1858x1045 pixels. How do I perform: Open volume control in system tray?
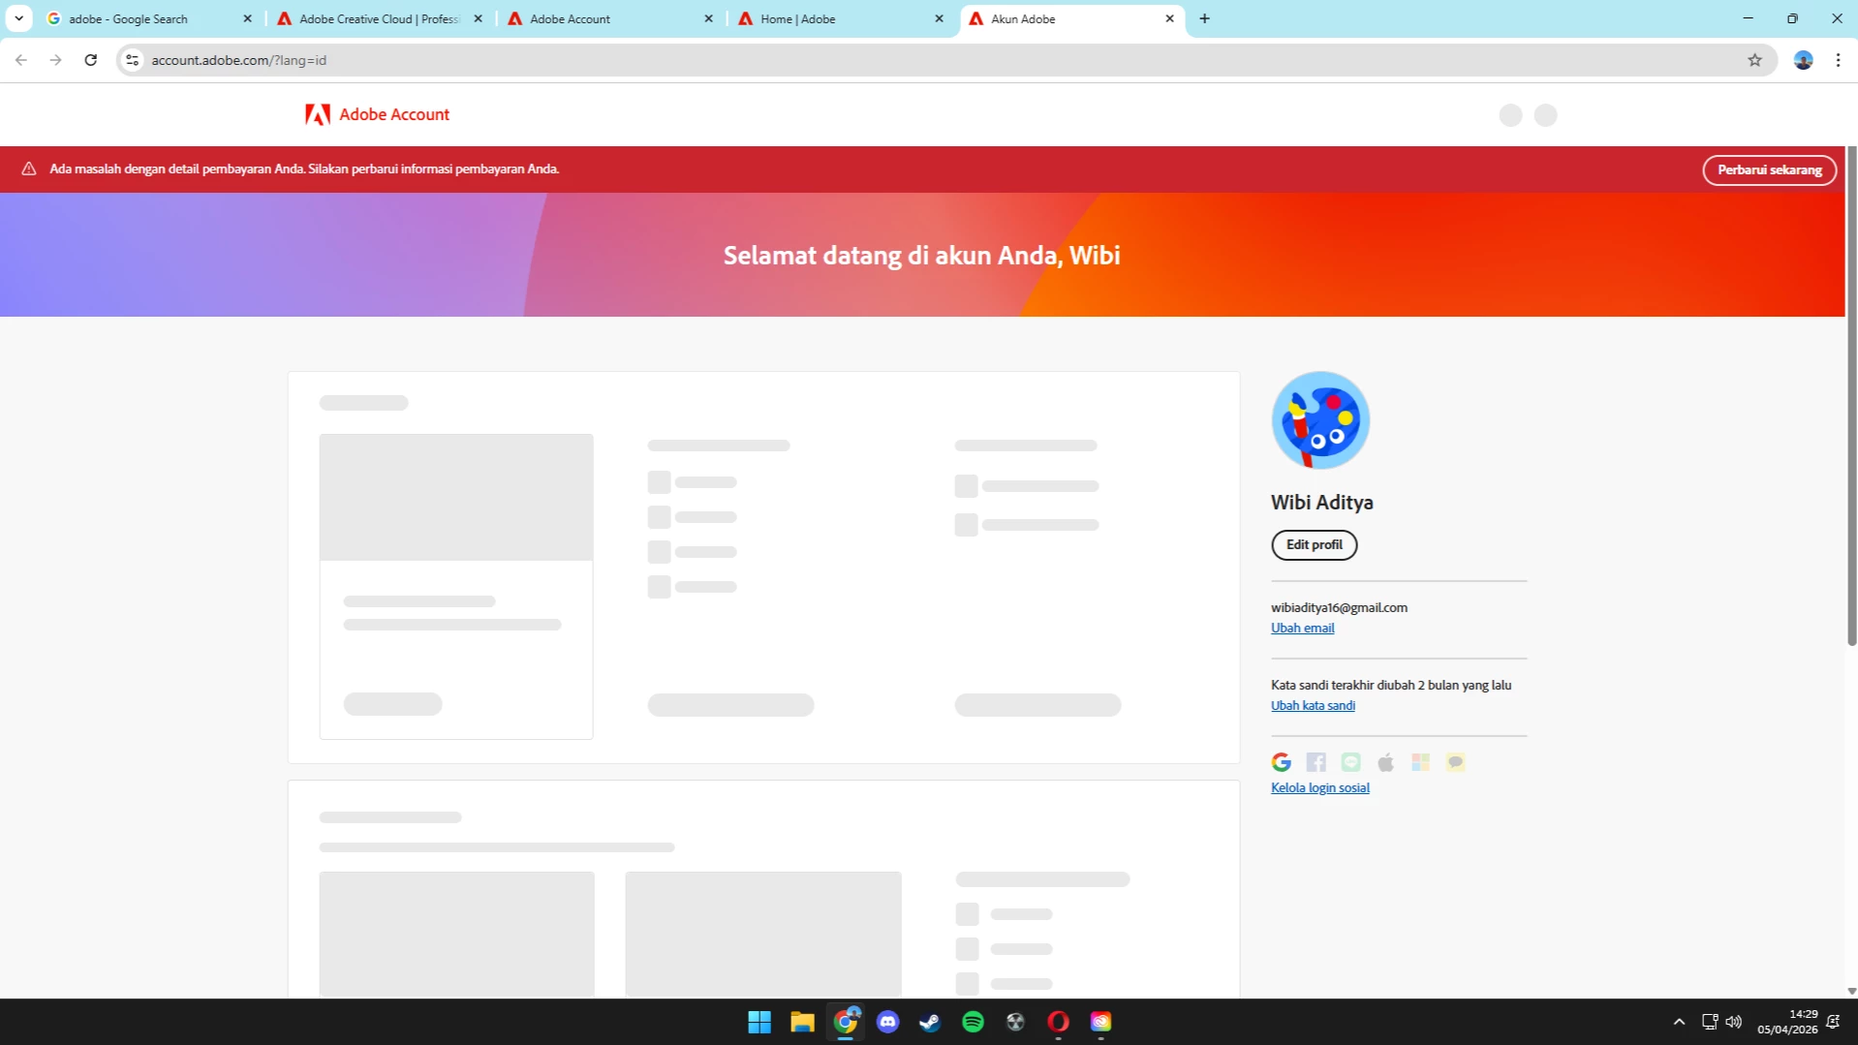(1734, 1022)
